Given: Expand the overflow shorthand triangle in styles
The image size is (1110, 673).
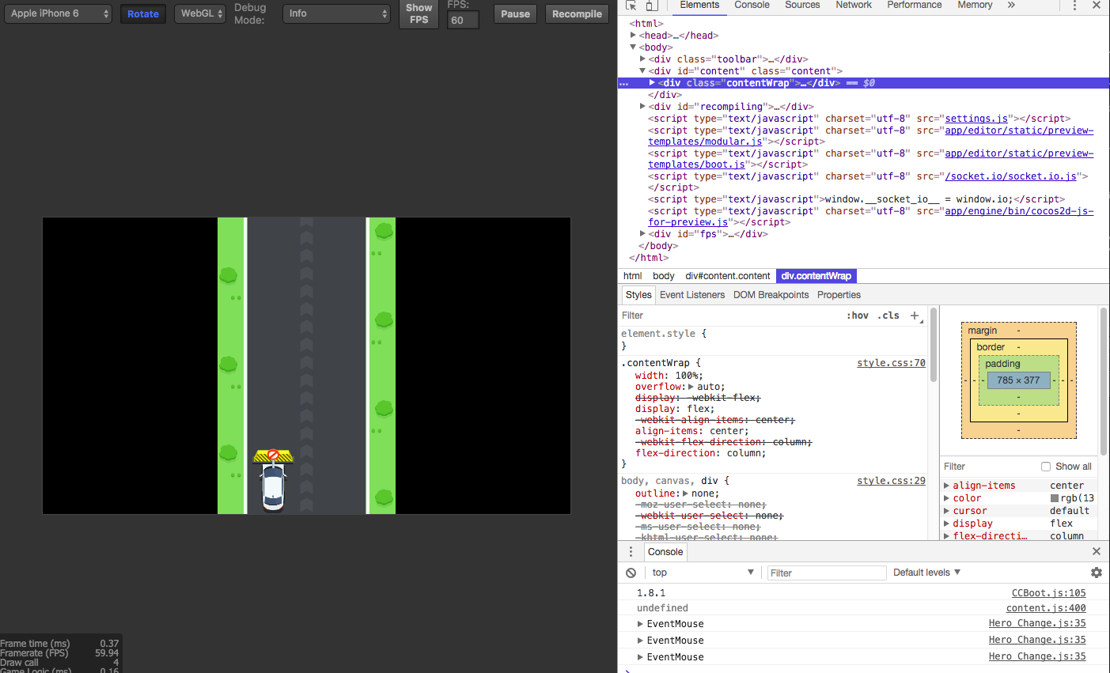Looking at the screenshot, I should click(691, 387).
